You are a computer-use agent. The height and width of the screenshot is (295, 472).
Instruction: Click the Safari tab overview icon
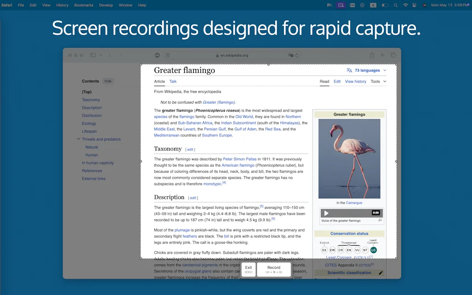[393, 55]
